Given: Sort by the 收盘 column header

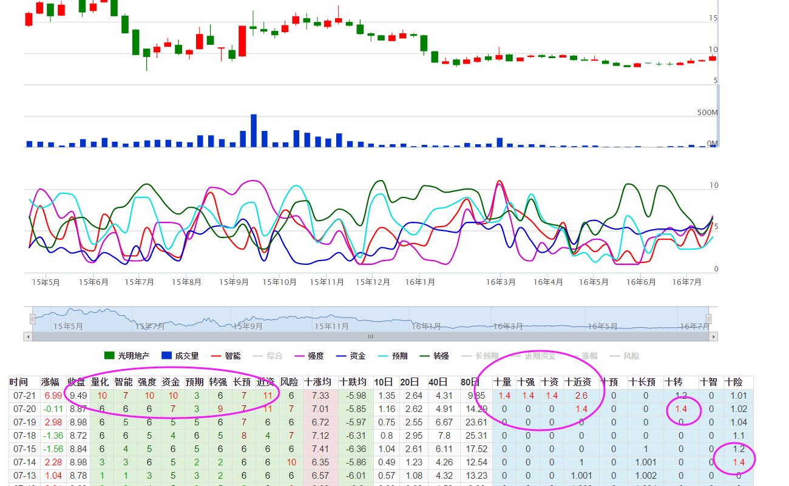Looking at the screenshot, I should point(76,382).
